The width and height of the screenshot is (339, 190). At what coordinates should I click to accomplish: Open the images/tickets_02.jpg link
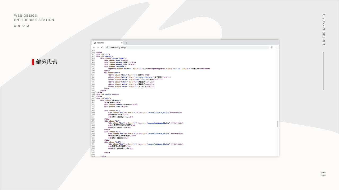(x=158, y=123)
